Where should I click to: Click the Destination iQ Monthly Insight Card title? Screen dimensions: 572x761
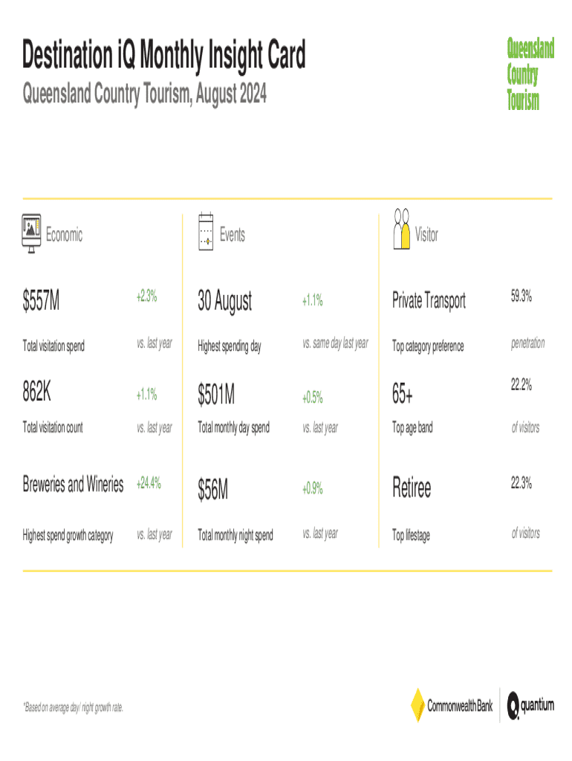coord(163,56)
